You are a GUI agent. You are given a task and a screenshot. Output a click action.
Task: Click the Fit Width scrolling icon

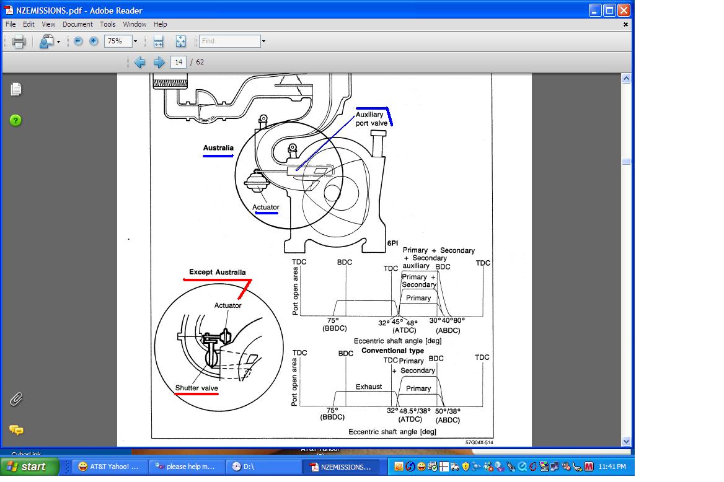click(158, 42)
